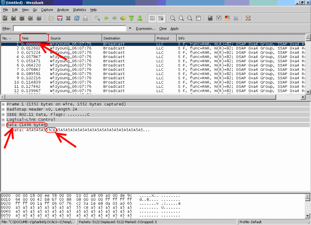Open the Go menu

tap(35, 10)
